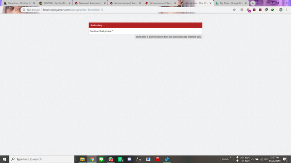Click the Type here to search box
The width and height of the screenshot is (291, 163).
tap(41, 159)
